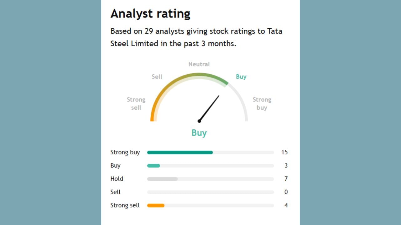Screen dimensions: 401x225
Task: Click the light teal Buy bar
Action: click(154, 166)
